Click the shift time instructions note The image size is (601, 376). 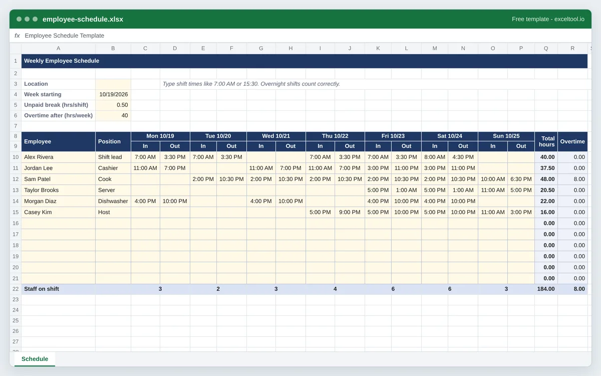click(x=251, y=84)
